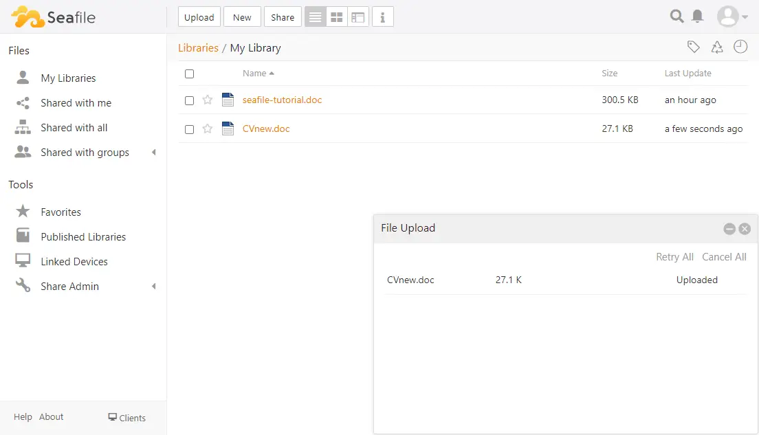Click the Shared with groups icon

pos(23,152)
